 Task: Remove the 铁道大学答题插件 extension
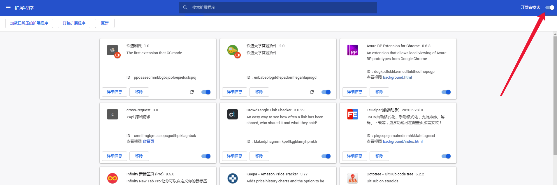click(259, 92)
